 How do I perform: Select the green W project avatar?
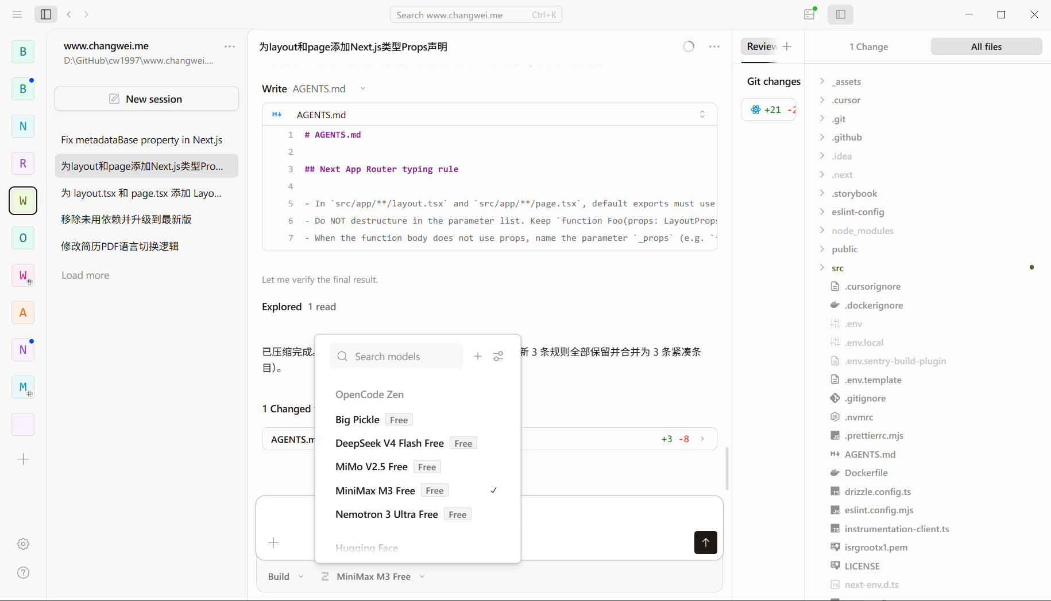[x=23, y=201]
